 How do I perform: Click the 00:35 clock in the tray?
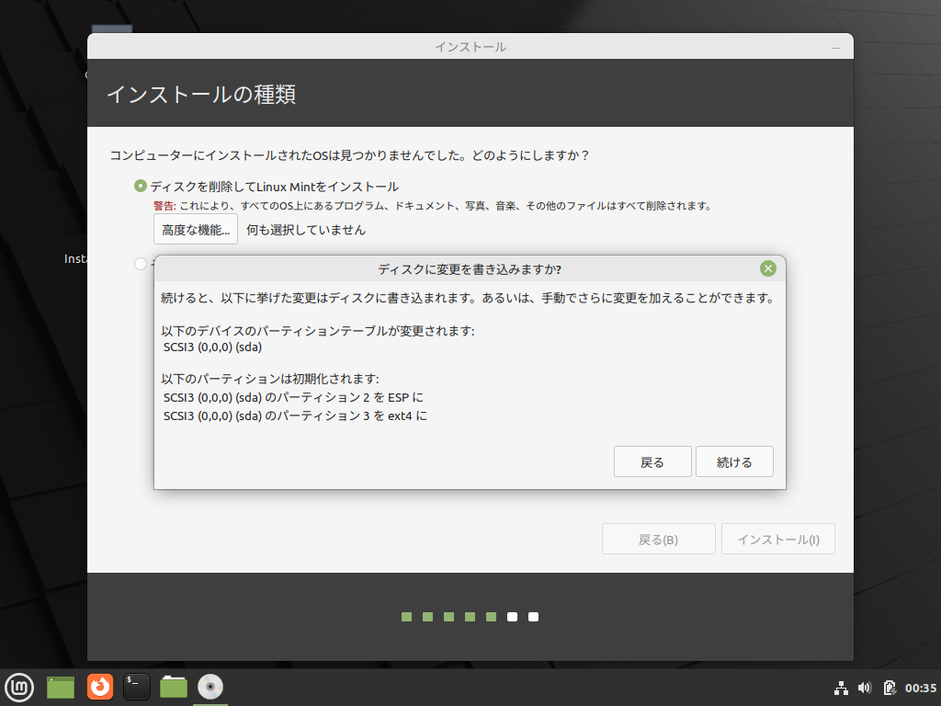(921, 688)
